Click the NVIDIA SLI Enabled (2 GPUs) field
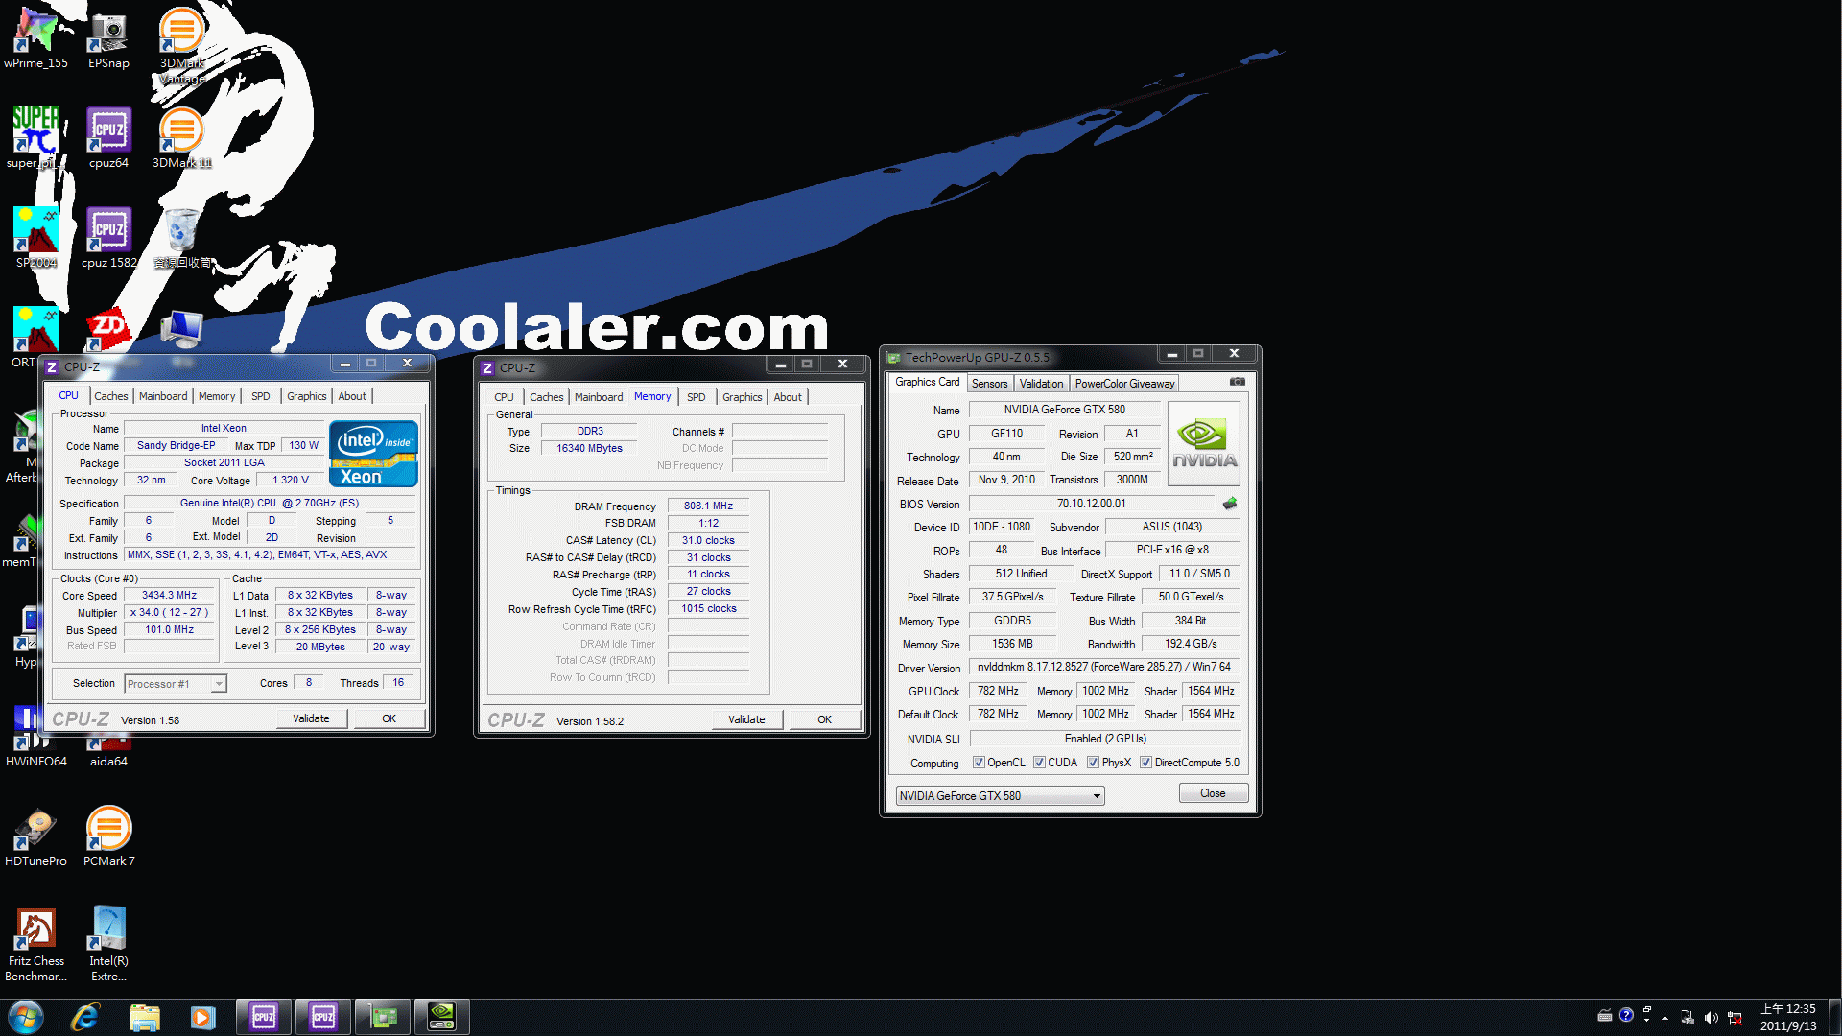 pyautogui.click(x=1104, y=739)
